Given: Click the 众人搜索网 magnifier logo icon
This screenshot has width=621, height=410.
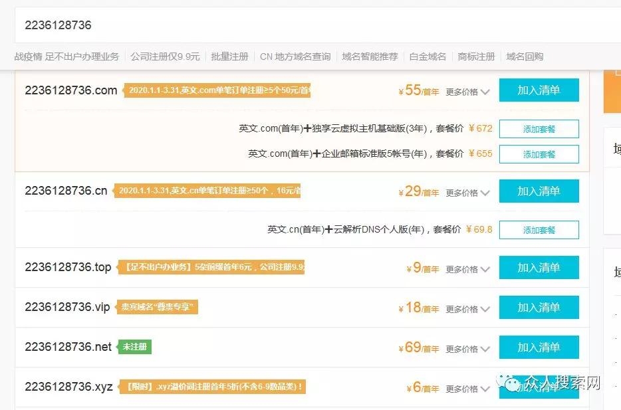Looking at the screenshot, I should (509, 383).
